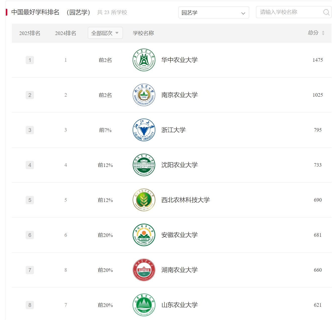Click Shandong Agricultural University logo
Viewport: 332px width, 320px height.
(x=144, y=305)
